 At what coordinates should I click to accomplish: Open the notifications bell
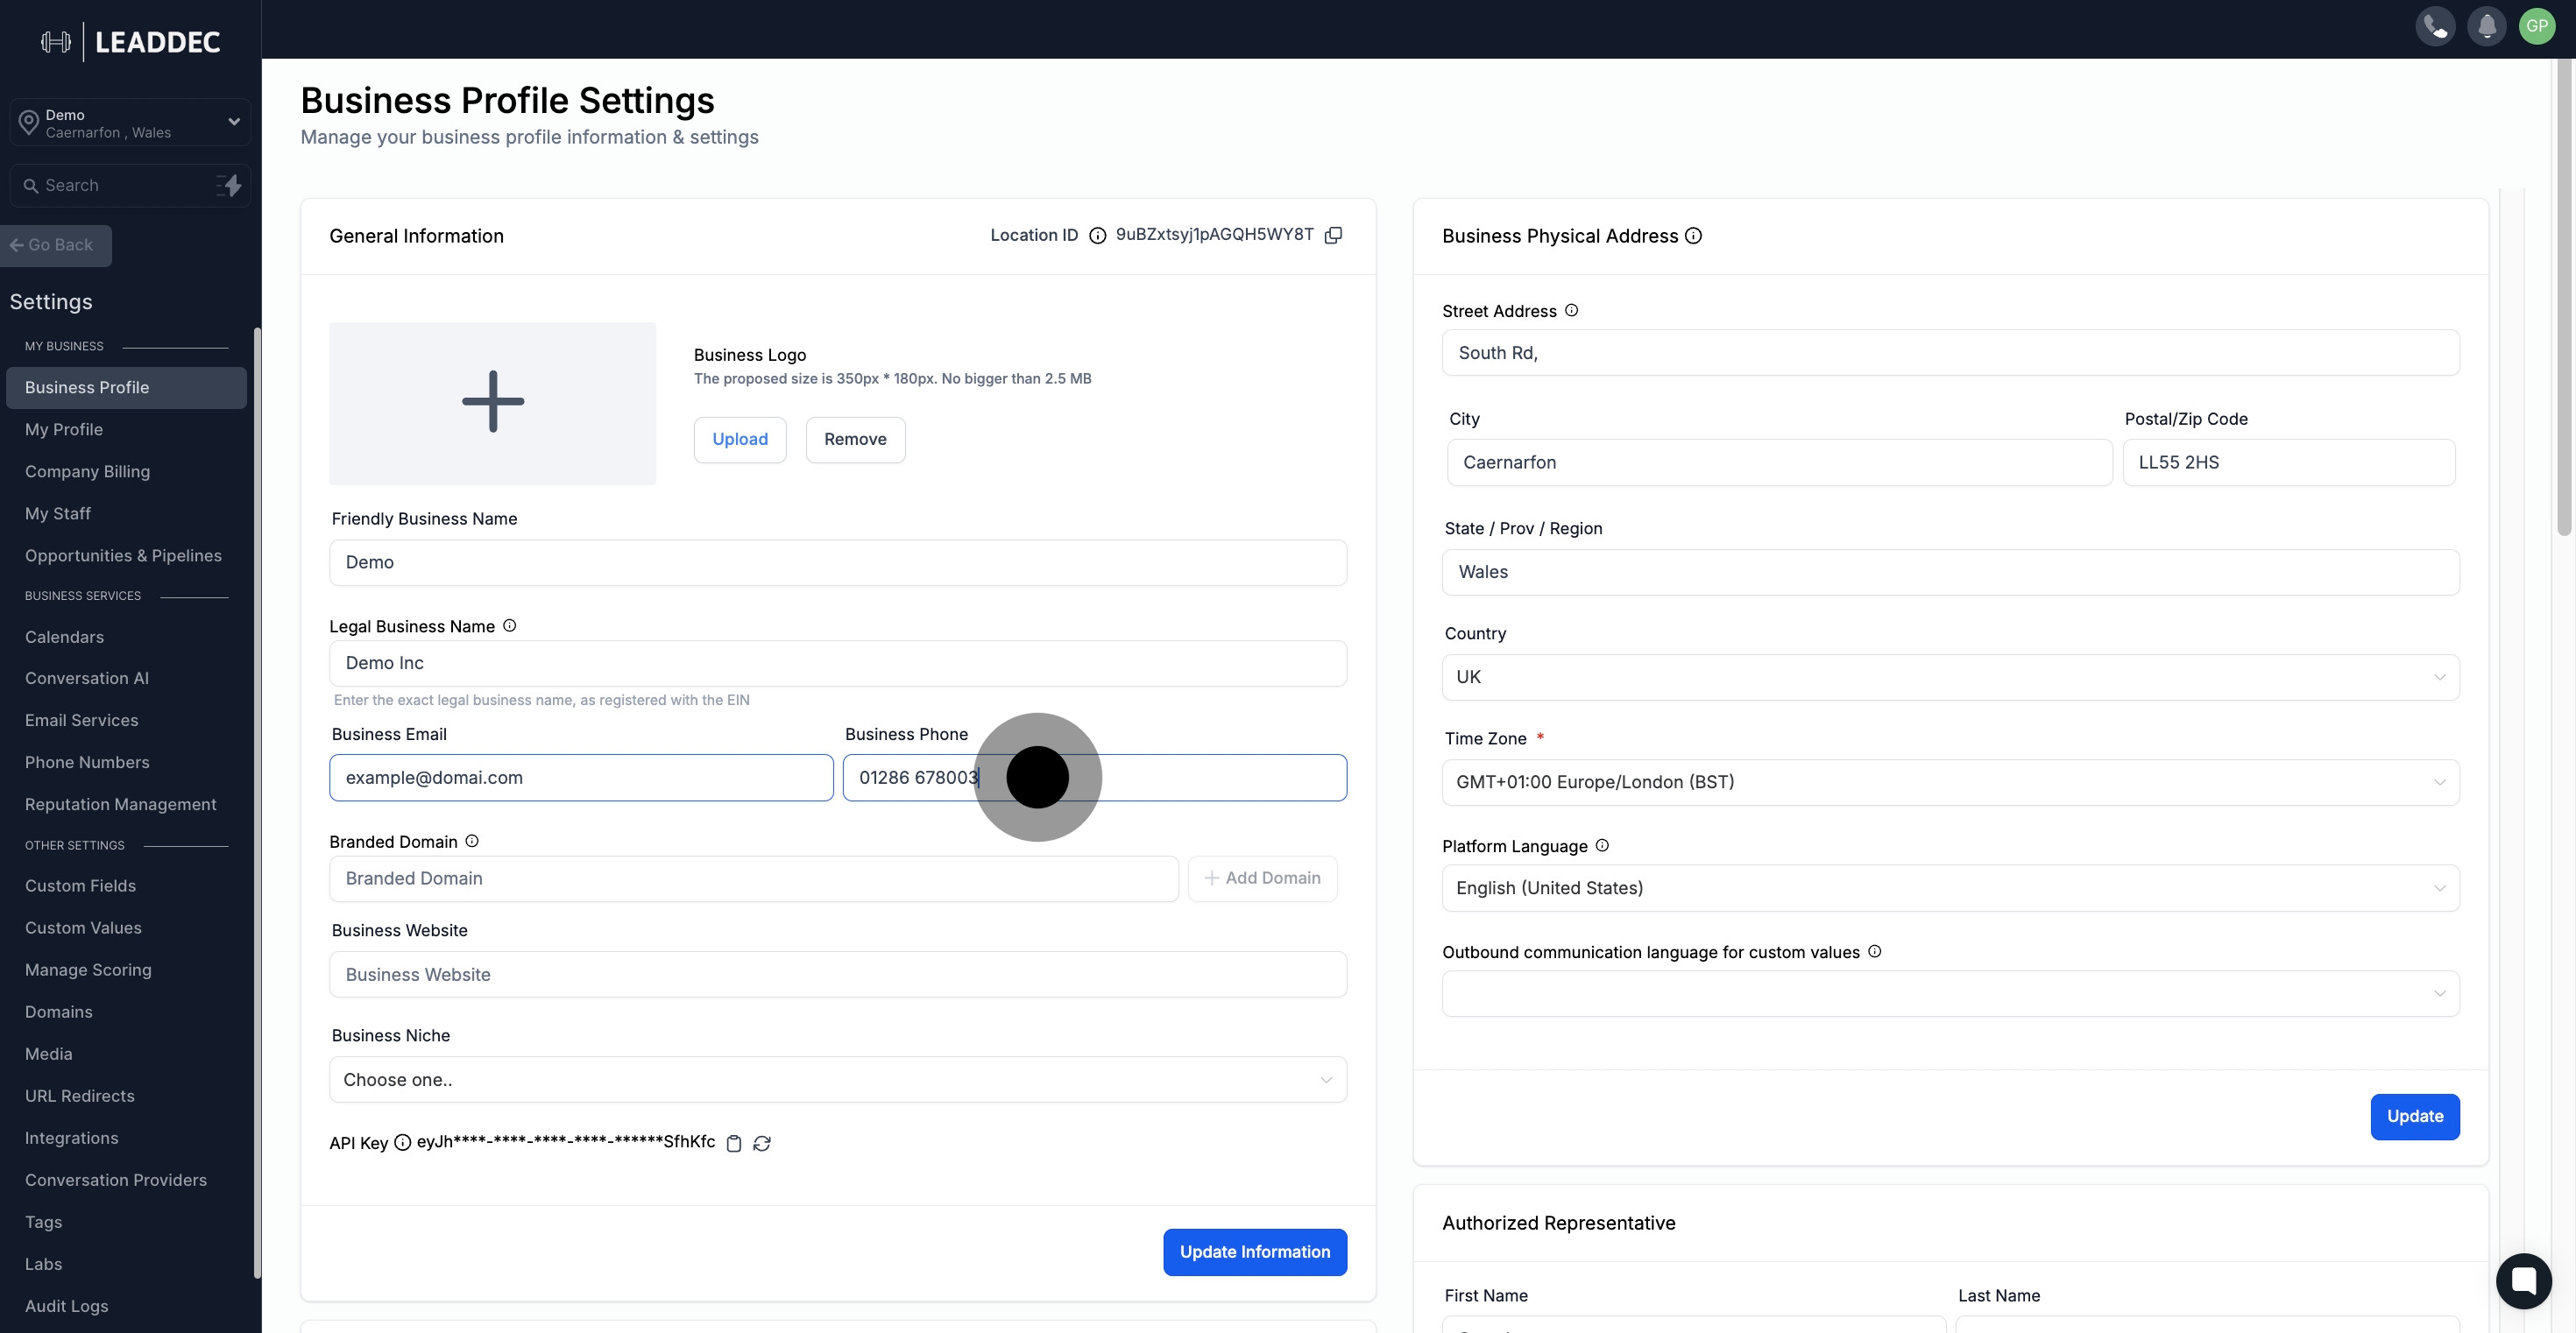[x=2486, y=26]
